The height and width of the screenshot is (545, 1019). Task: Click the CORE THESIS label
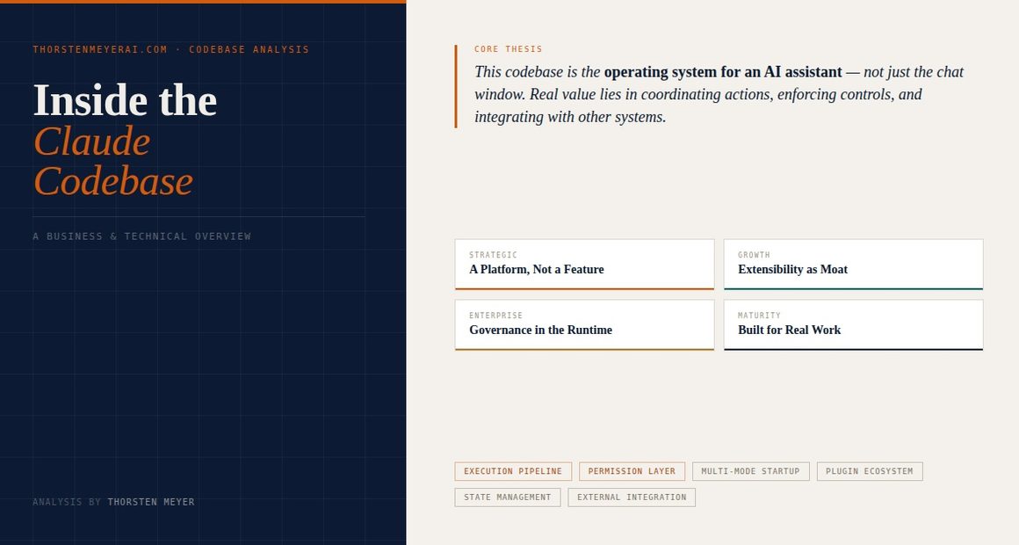click(x=508, y=49)
